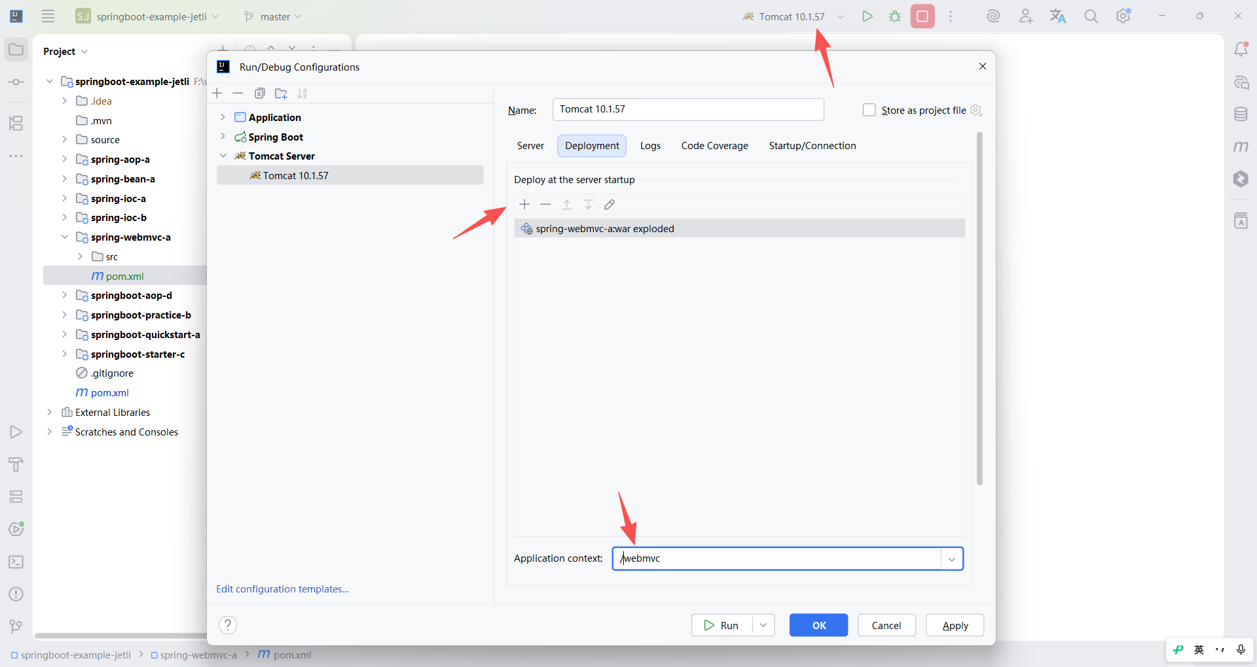Open the main hamburger menu
The width and height of the screenshot is (1257, 667).
point(48,16)
